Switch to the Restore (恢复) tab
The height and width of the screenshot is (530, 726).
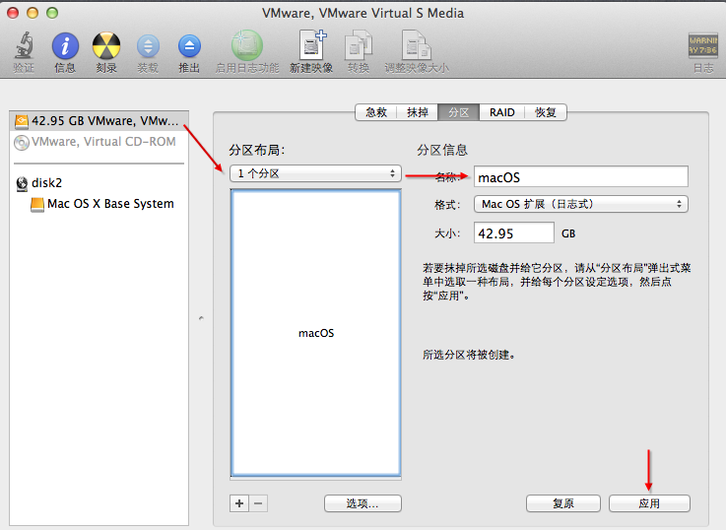pyautogui.click(x=546, y=112)
